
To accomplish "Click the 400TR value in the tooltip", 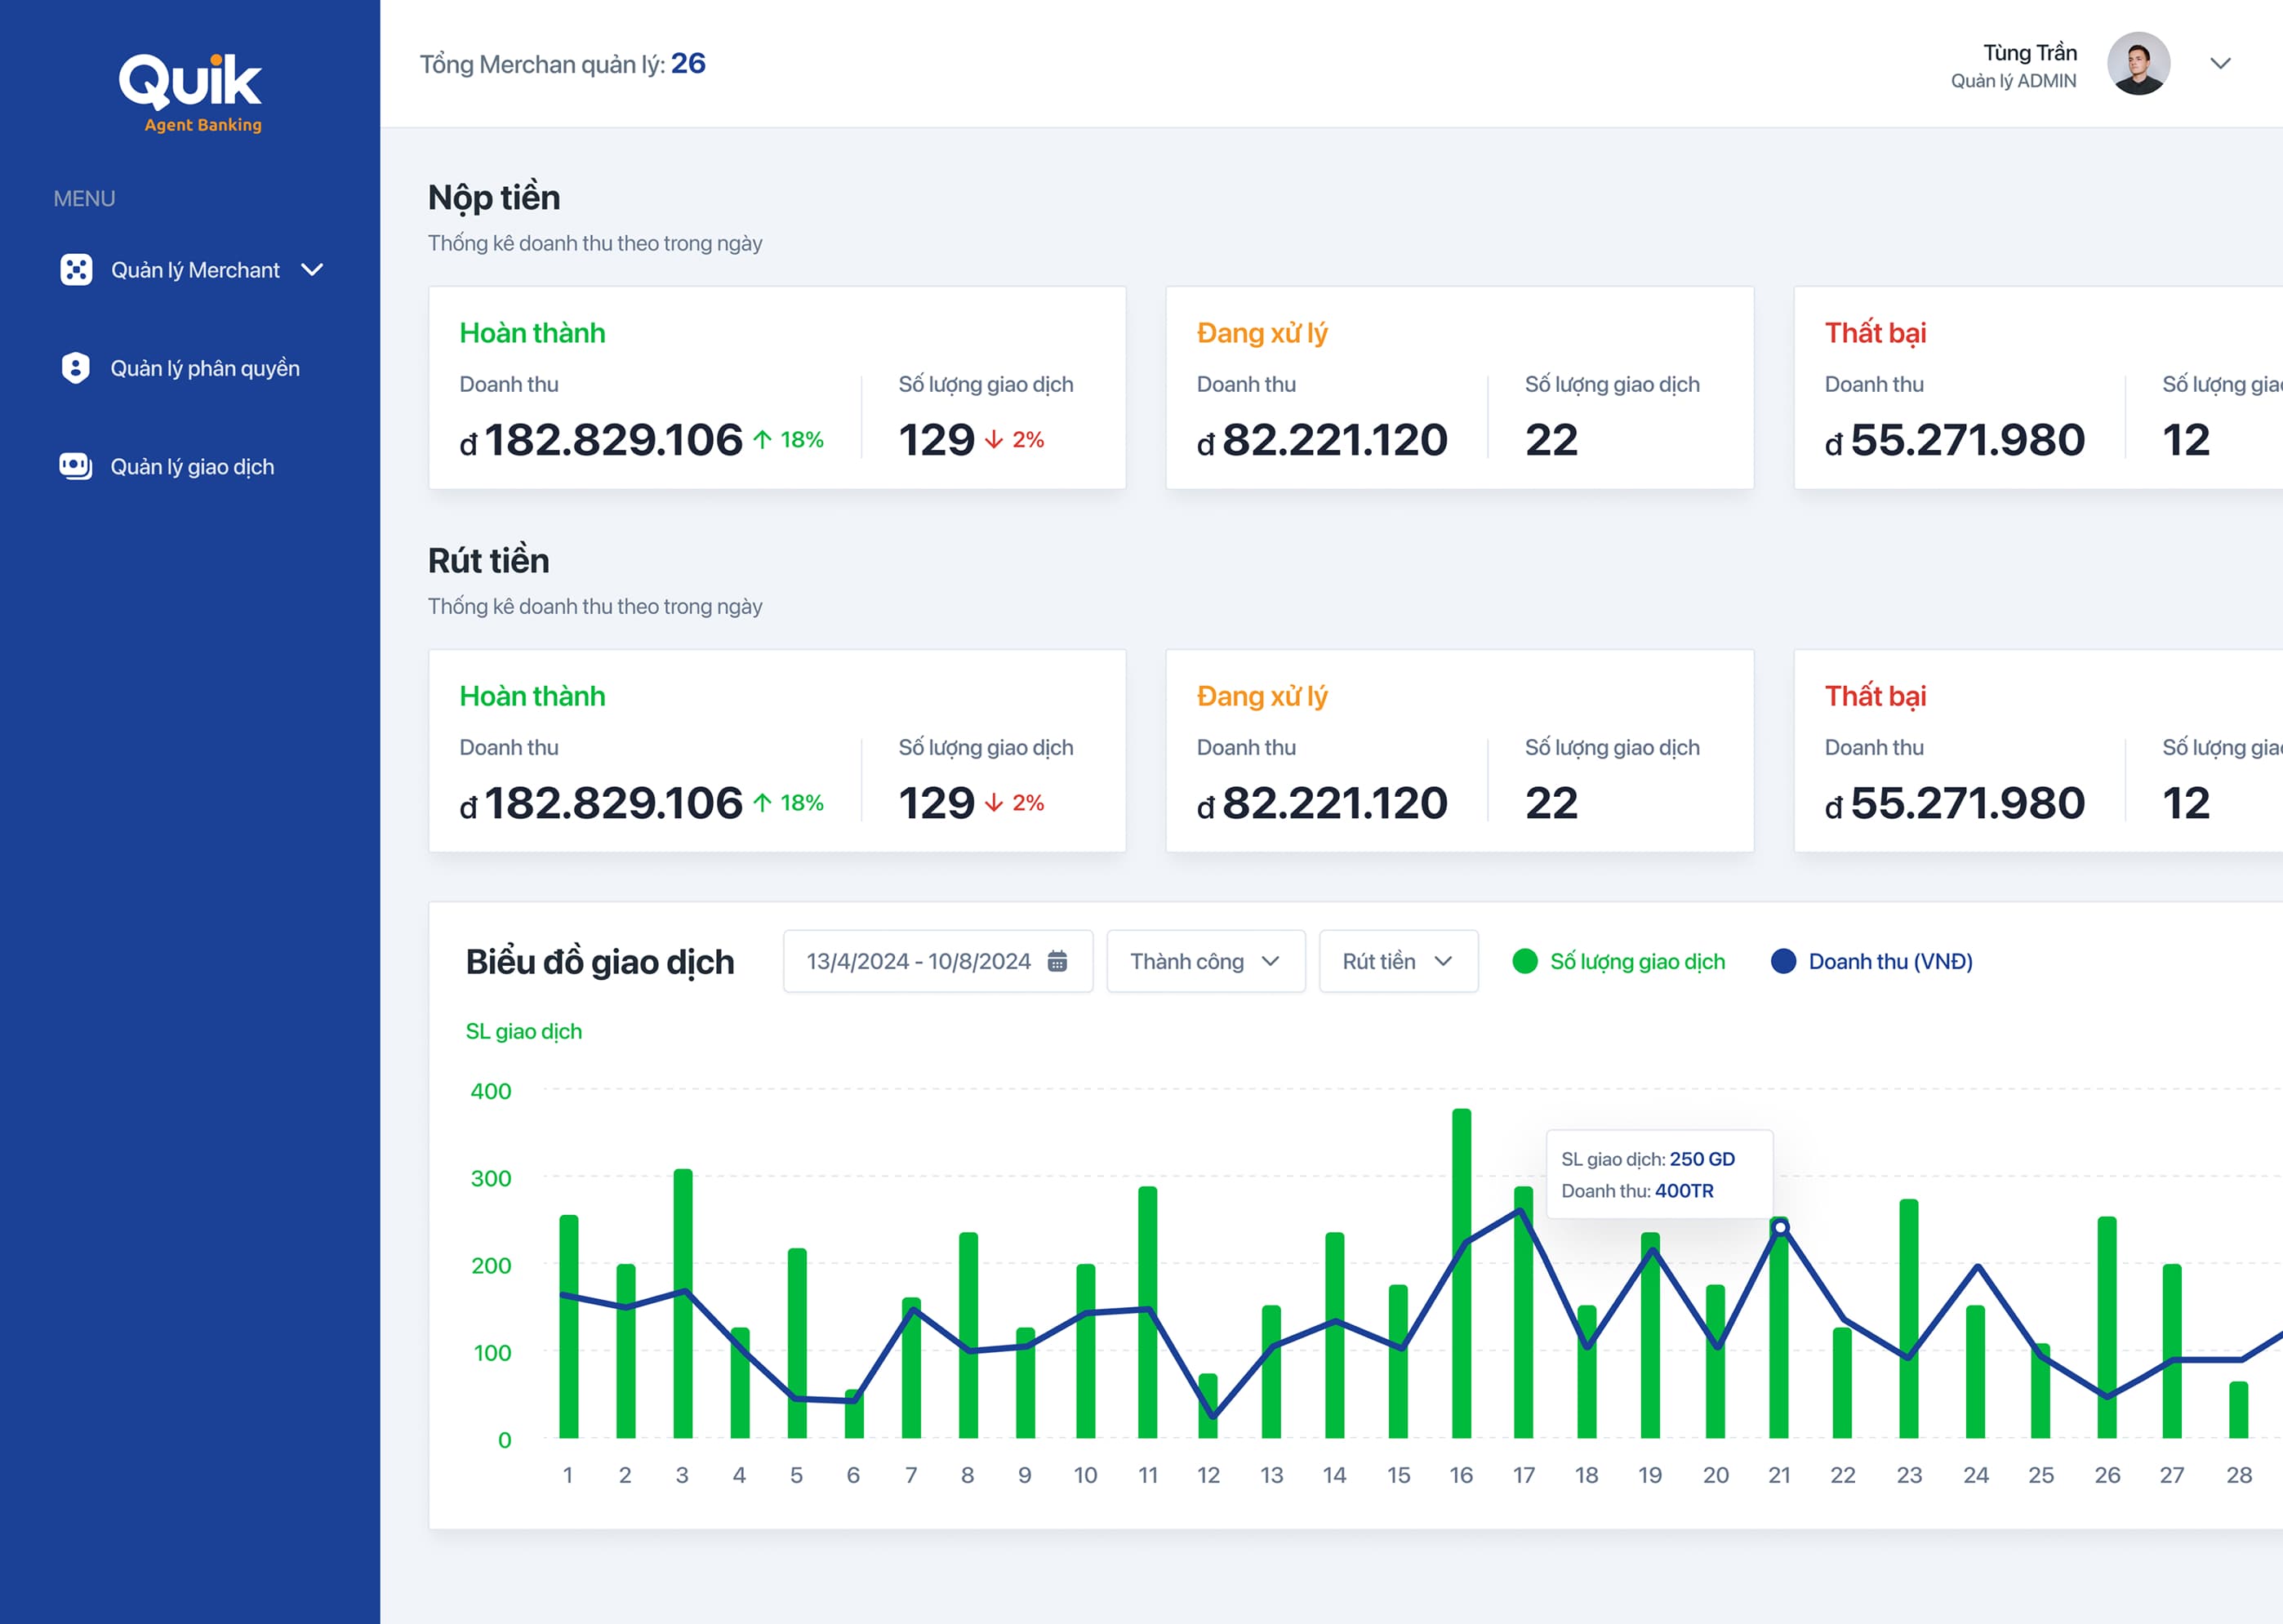I will [x=1684, y=1191].
